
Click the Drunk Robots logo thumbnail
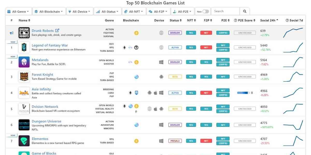(24, 33)
